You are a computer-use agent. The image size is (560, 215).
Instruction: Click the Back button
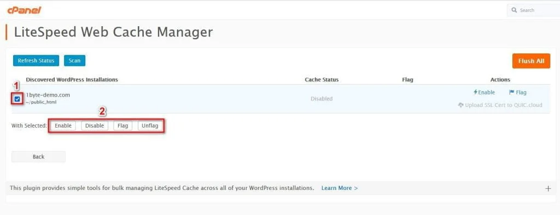point(39,157)
